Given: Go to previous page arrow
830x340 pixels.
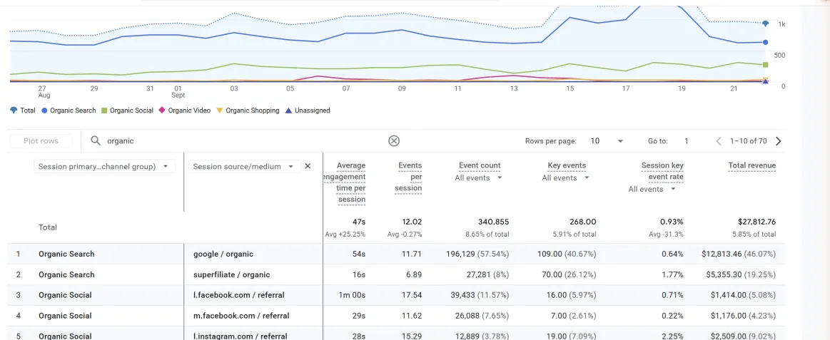Looking at the screenshot, I should [x=719, y=141].
